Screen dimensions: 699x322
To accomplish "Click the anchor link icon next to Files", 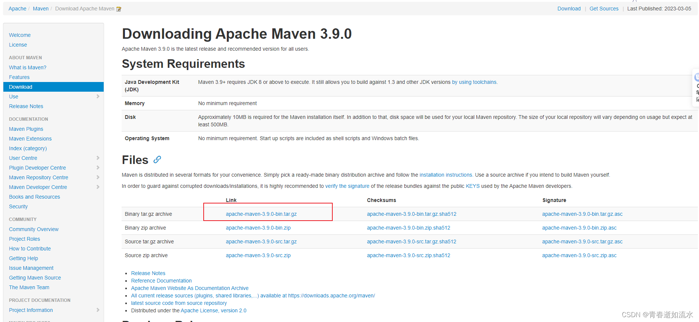I will coord(157,160).
